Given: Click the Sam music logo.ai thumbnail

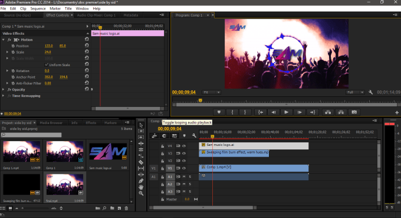Looking at the screenshot, I should [x=108, y=151].
